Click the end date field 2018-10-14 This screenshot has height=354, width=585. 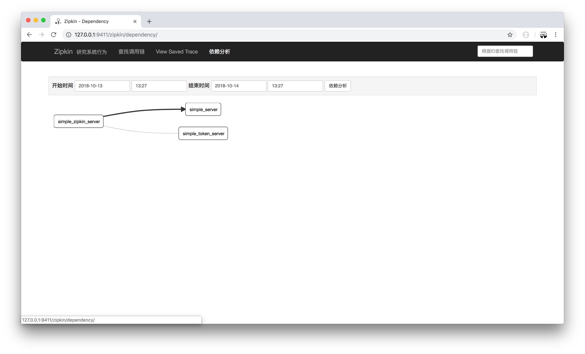[238, 86]
